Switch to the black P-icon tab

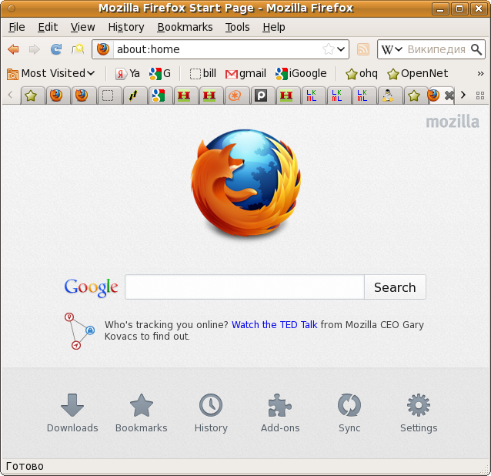[x=261, y=96]
